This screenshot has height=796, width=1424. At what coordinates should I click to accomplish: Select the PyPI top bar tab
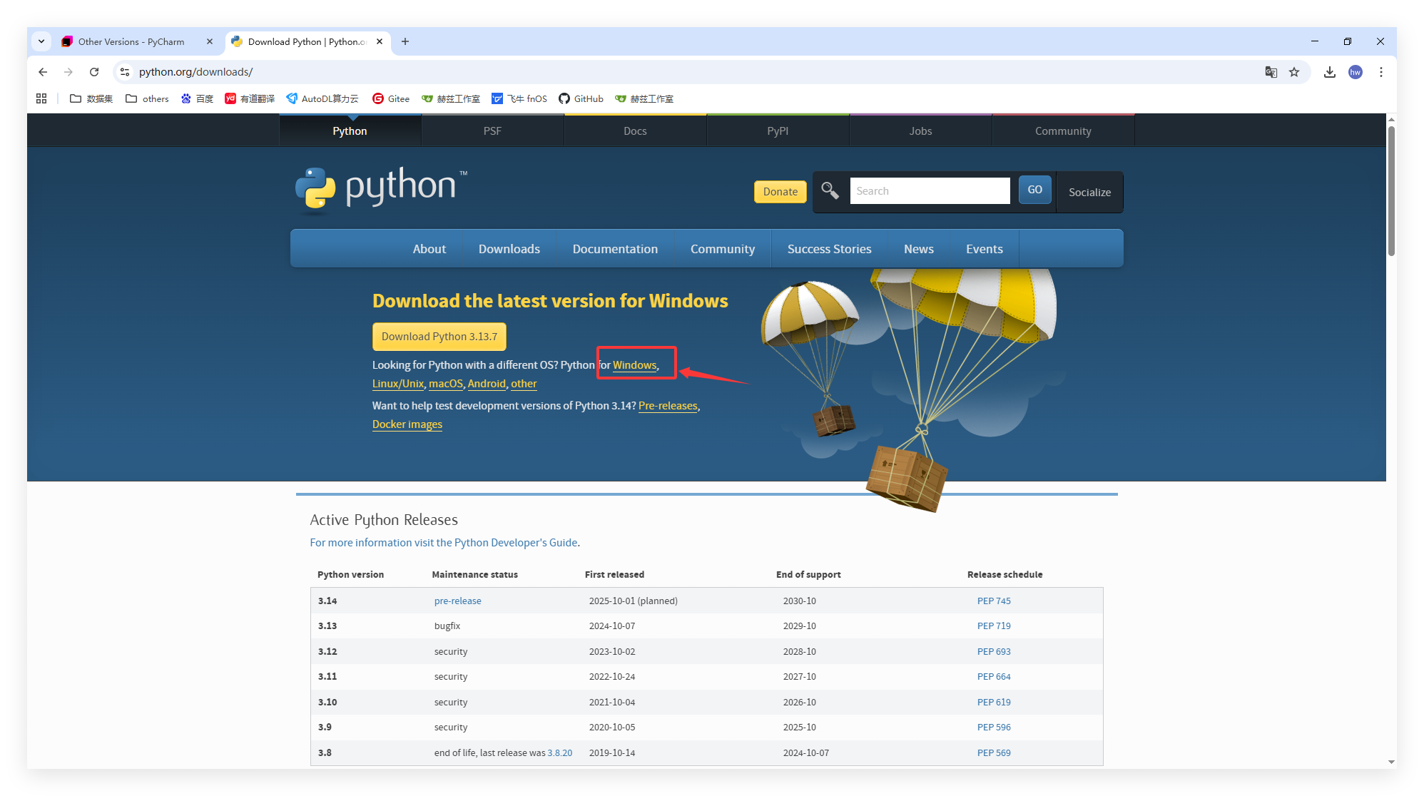coord(778,131)
